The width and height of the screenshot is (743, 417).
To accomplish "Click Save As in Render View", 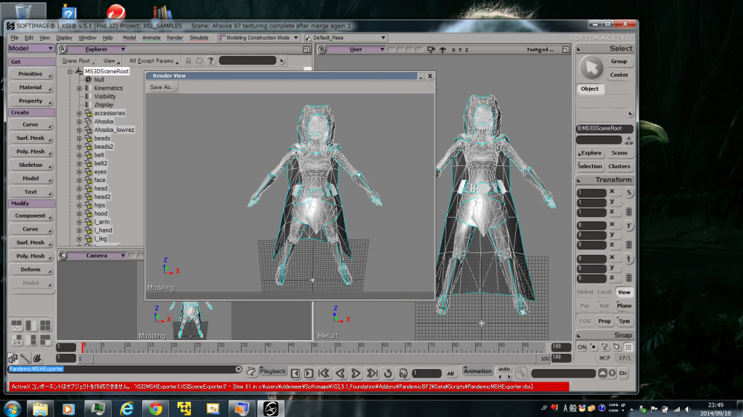I will click(162, 87).
